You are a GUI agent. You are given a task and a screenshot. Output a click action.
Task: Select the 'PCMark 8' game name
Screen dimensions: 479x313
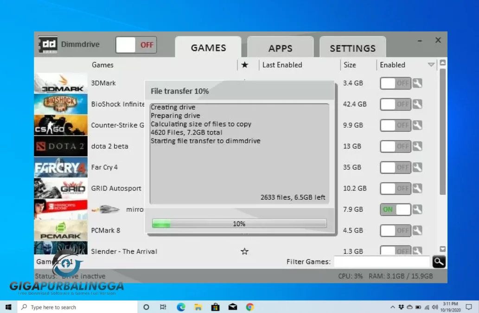point(105,230)
